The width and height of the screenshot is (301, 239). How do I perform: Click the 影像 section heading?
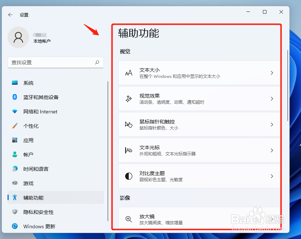[x=125, y=198]
